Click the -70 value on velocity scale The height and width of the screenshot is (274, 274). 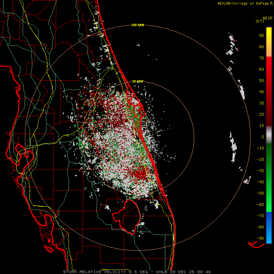tap(260, 216)
